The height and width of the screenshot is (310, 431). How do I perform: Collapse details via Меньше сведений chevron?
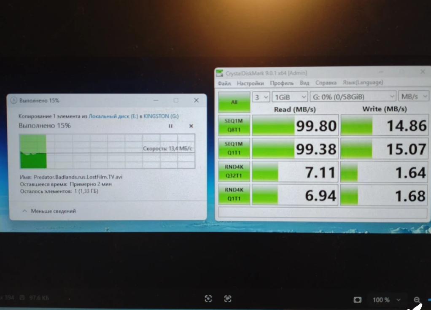click(x=24, y=211)
